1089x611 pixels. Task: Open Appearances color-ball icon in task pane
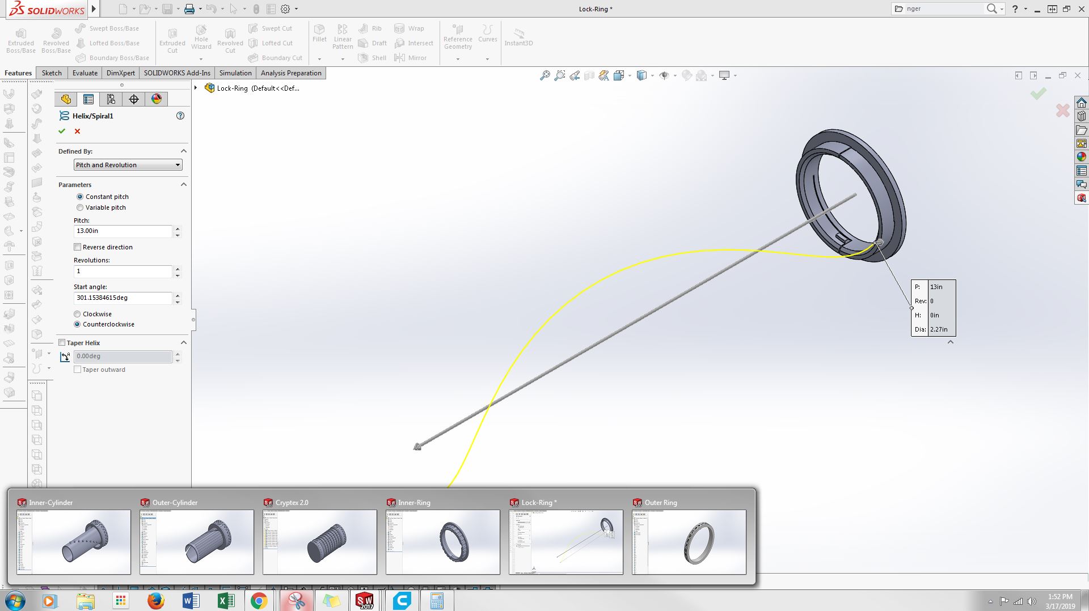pyautogui.click(x=1082, y=157)
